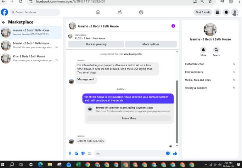
Task: Click the Home icon in top navigation
Action: (98, 12)
